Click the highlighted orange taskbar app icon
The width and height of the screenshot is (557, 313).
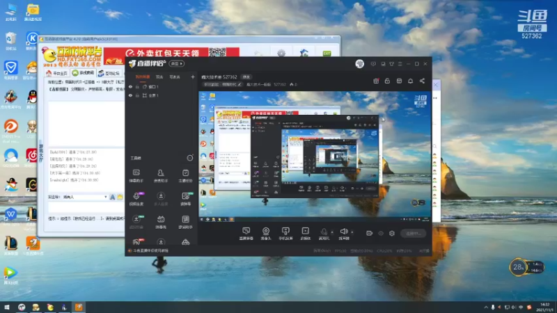tap(79, 307)
